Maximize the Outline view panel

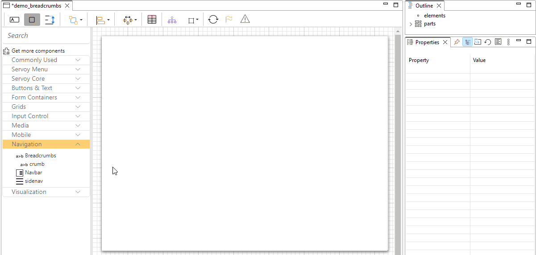point(529,4)
